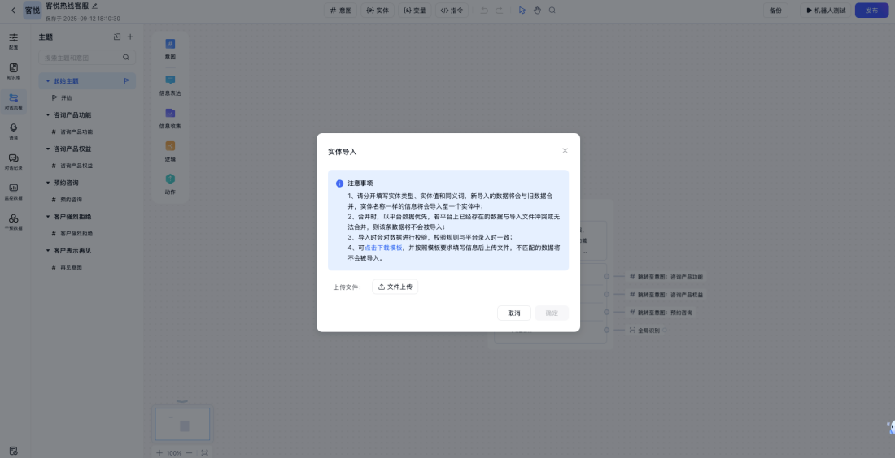Zoom in canvas with plus icon
The image size is (895, 458).
tap(159, 453)
